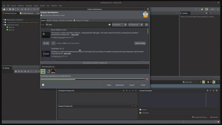Click the Save toolbar icon

(10, 9)
